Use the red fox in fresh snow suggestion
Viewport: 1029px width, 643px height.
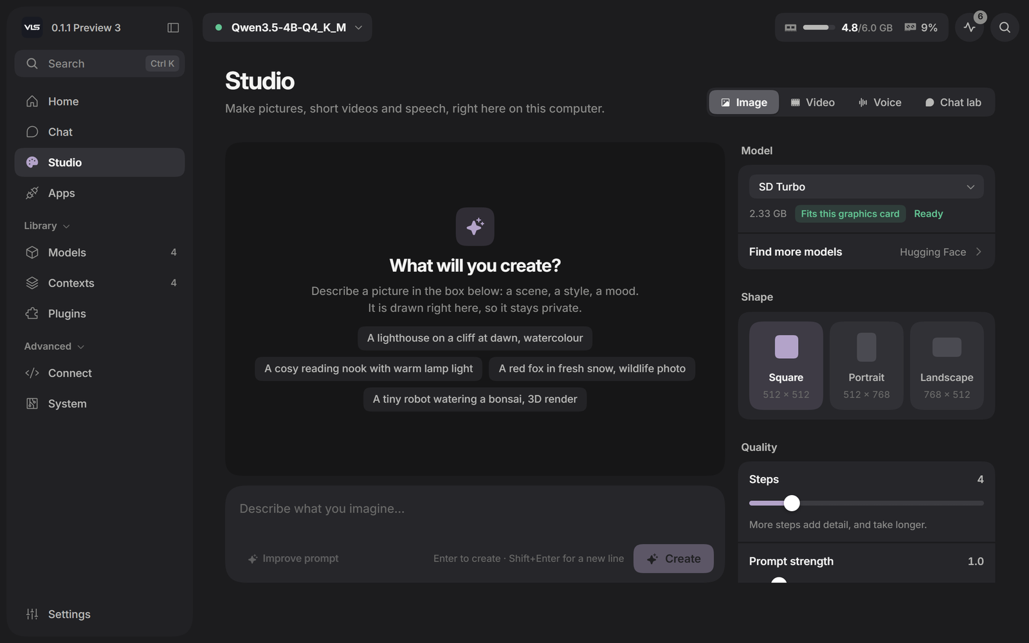click(592, 368)
